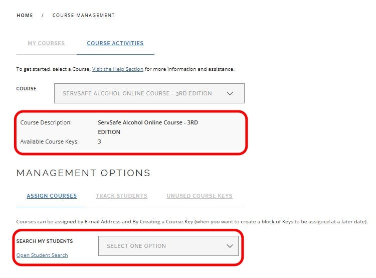This screenshot has height=278, width=376.
Task: Click the Available Course Keys label
Action: pos(49,142)
